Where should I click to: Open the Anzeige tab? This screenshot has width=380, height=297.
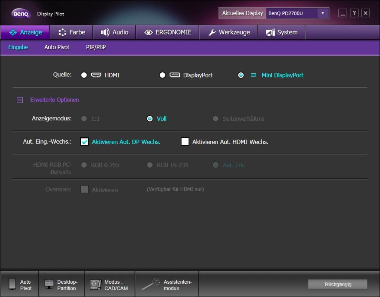(25, 32)
